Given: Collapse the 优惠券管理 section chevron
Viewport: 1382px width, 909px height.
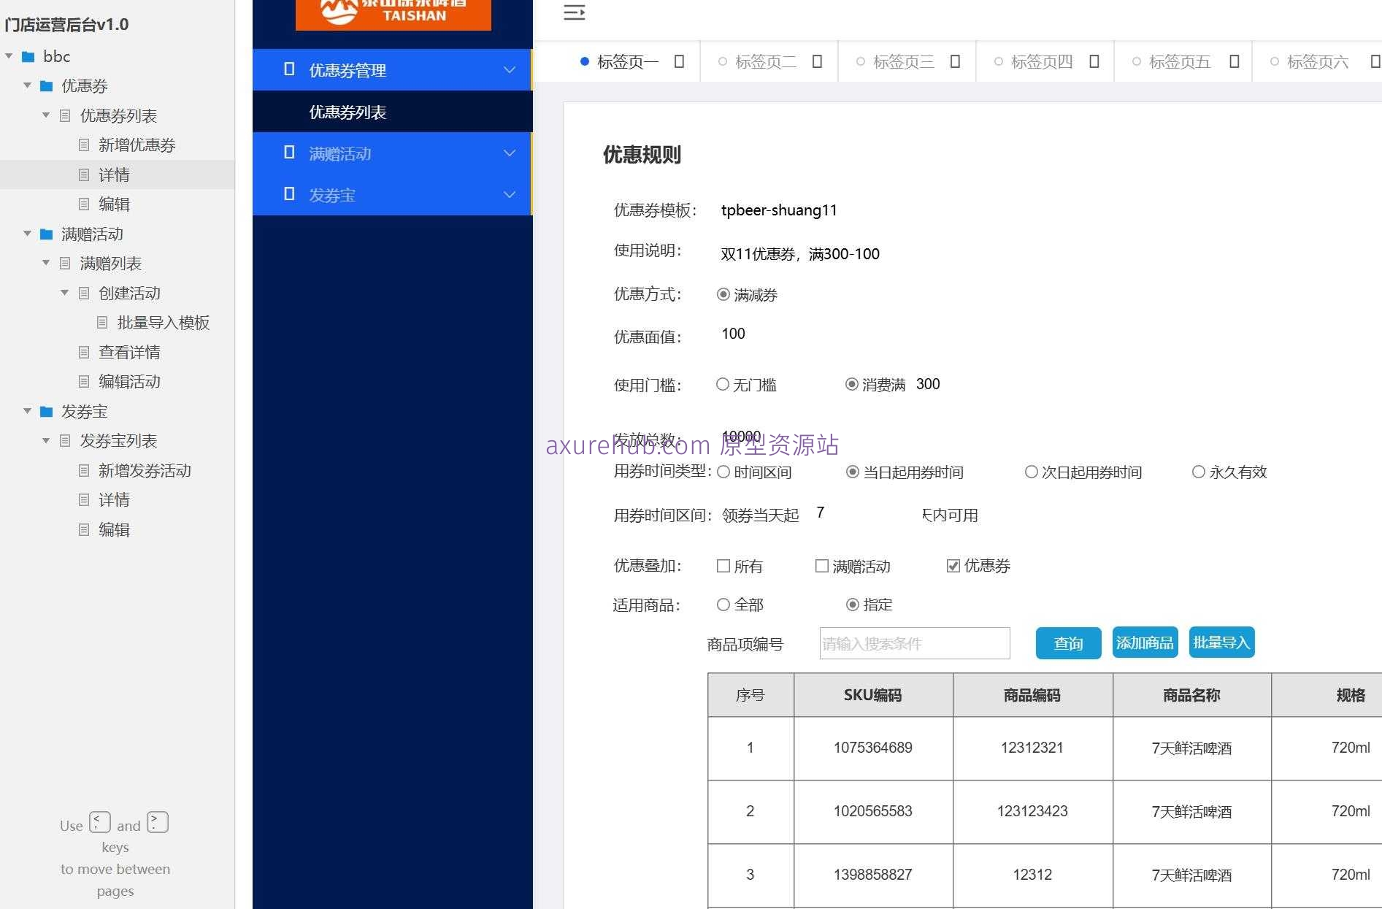Looking at the screenshot, I should 509,69.
